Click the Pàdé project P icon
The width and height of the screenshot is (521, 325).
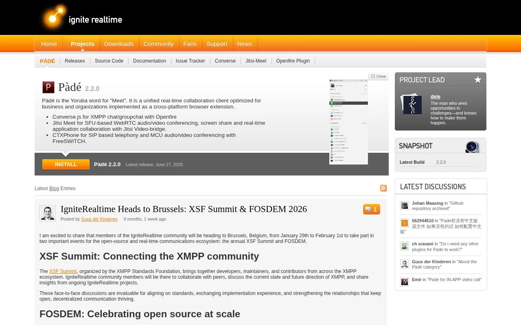coord(48,87)
